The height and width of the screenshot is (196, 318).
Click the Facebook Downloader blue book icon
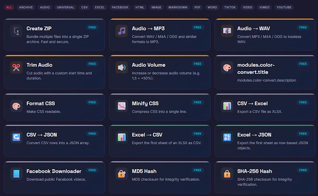tap(16, 174)
